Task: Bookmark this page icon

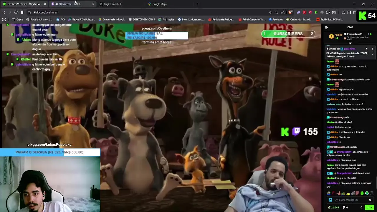Action: [x=22, y=12]
